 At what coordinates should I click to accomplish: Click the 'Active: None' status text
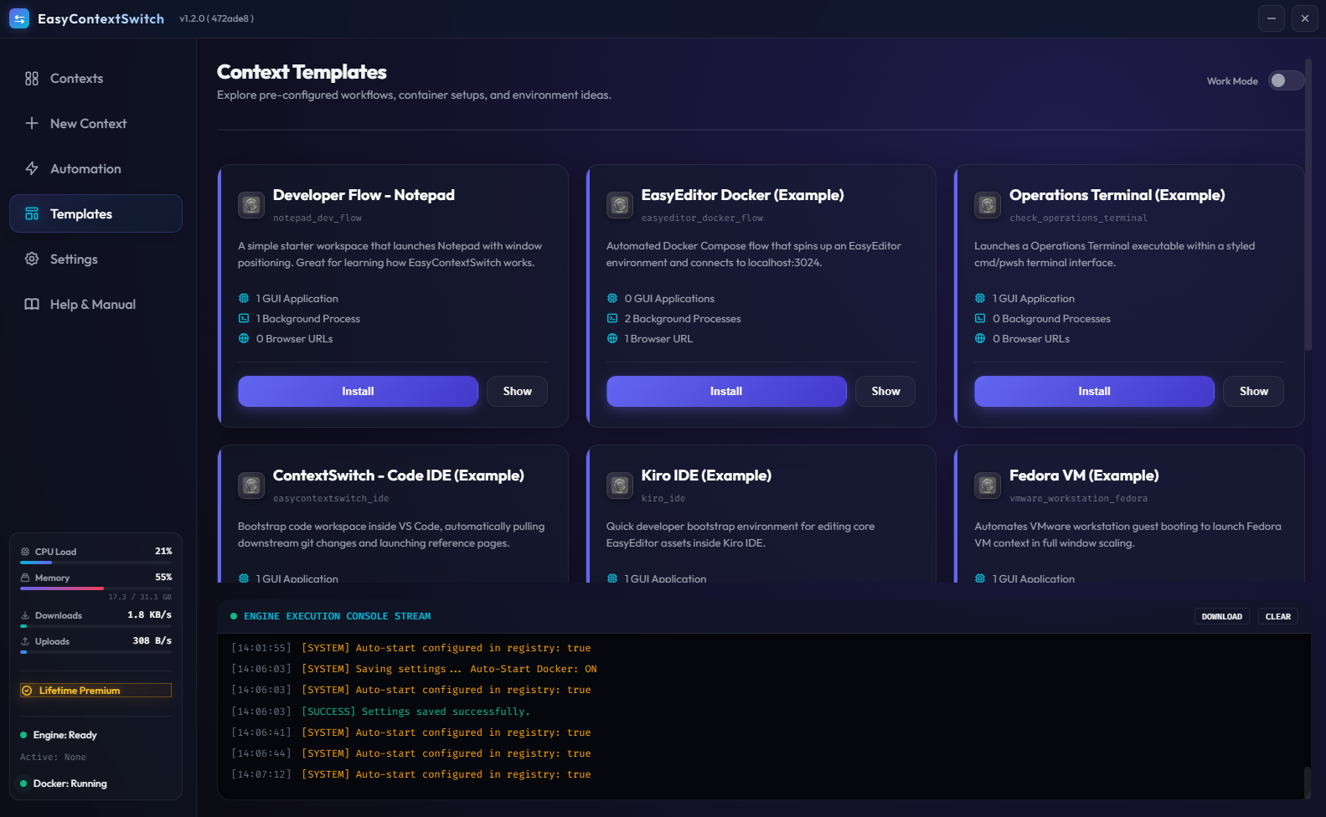click(x=53, y=758)
